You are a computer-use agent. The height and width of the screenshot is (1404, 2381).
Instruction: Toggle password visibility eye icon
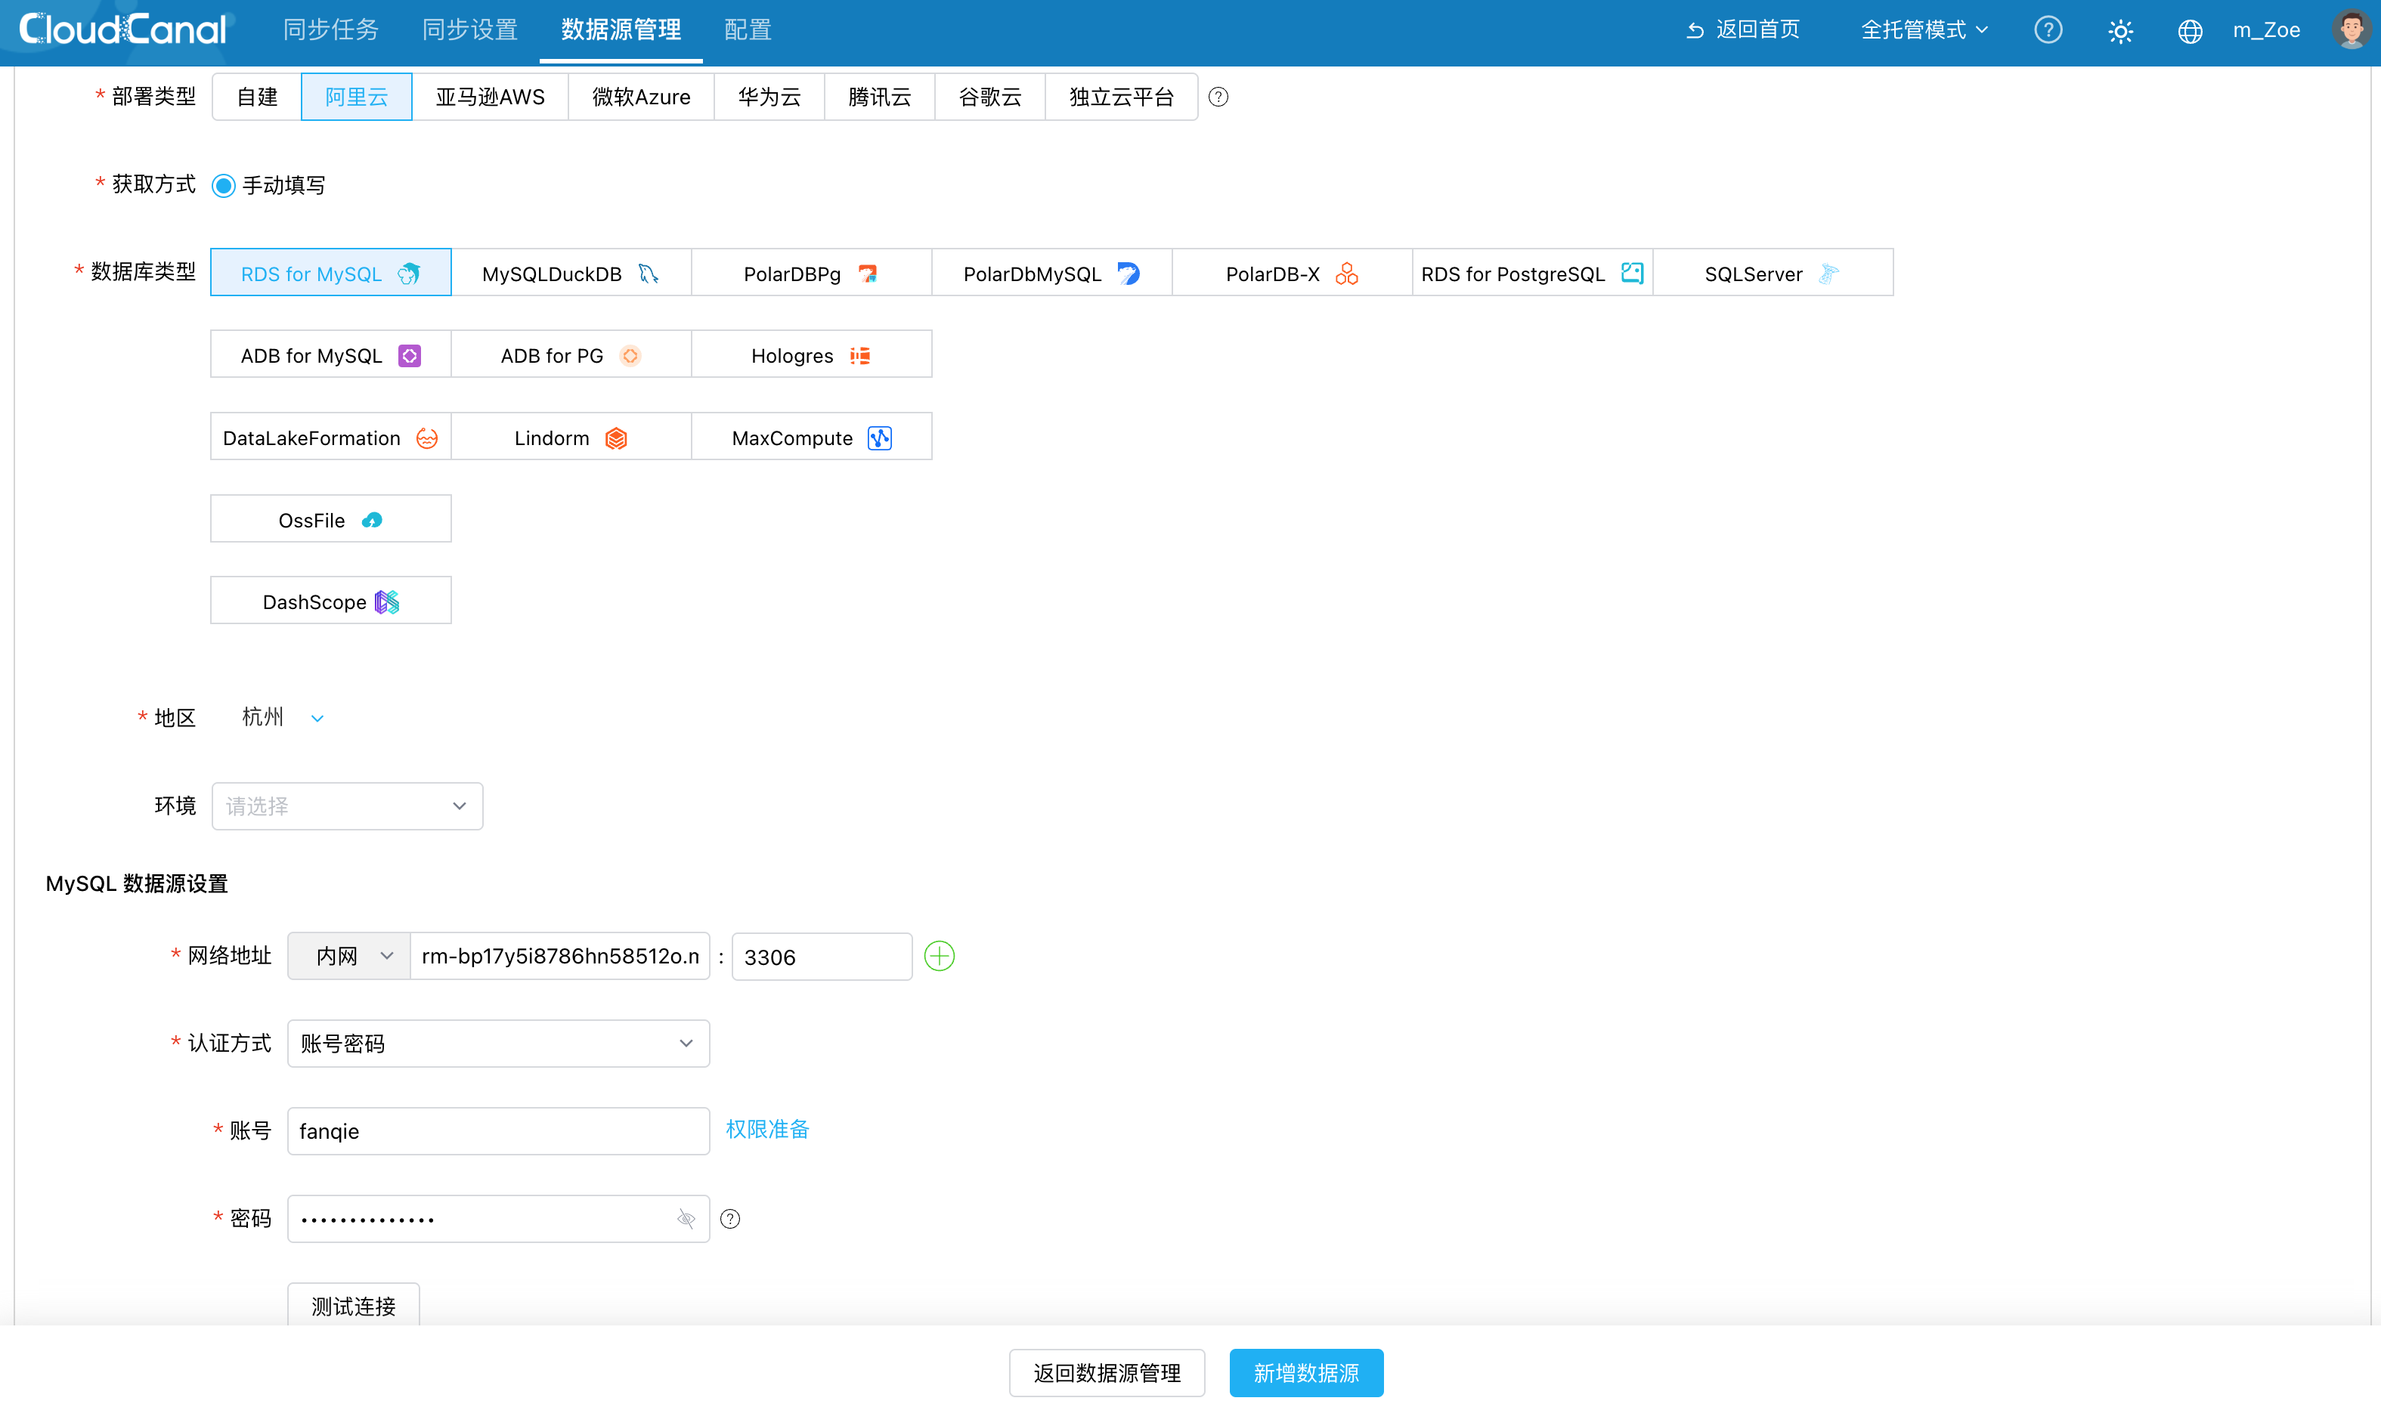tap(686, 1219)
